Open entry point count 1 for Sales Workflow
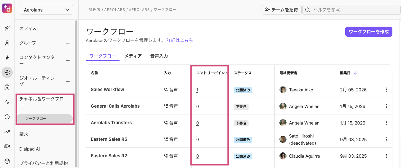 point(197,90)
